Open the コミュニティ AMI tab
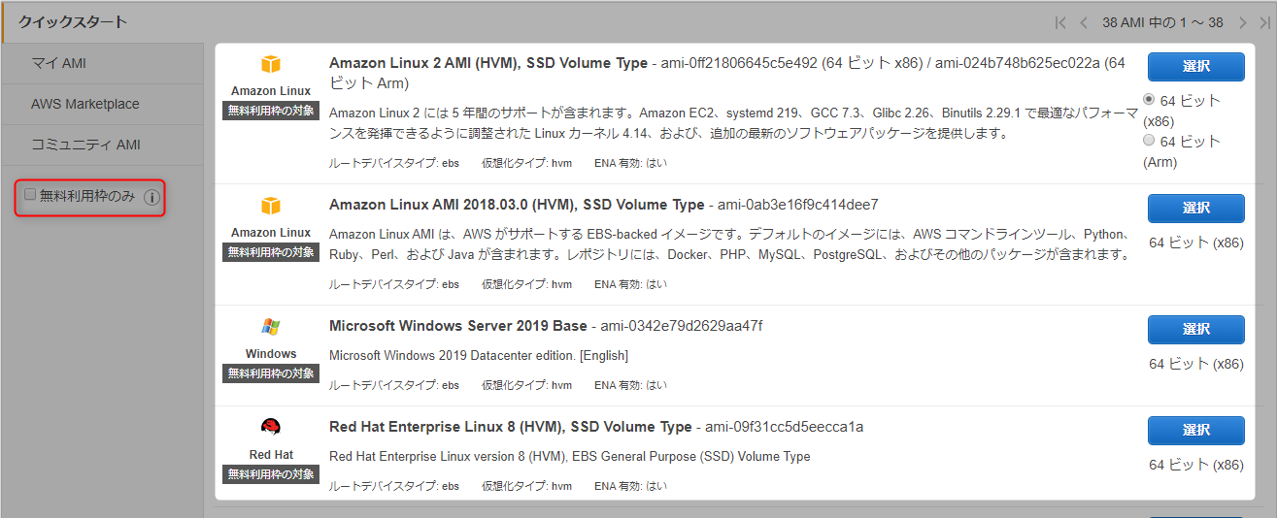This screenshot has height=518, width=1277. coord(85,145)
